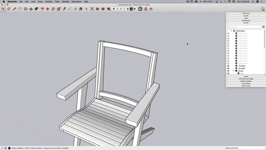Click the Wi-Fi status icon

tap(229, 2)
